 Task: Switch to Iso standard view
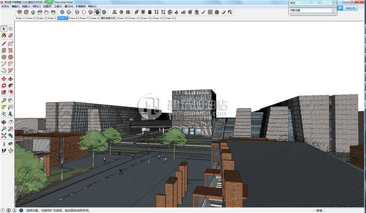click(x=19, y=12)
